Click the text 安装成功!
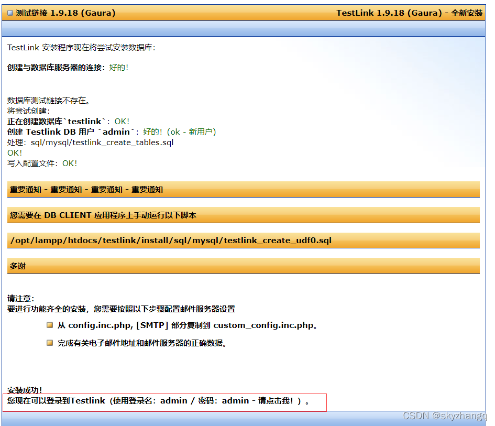 25,390
